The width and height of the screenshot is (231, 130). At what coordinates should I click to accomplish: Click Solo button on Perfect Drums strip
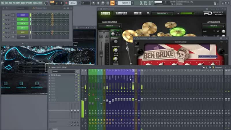pyautogui.click(x=101, y=36)
